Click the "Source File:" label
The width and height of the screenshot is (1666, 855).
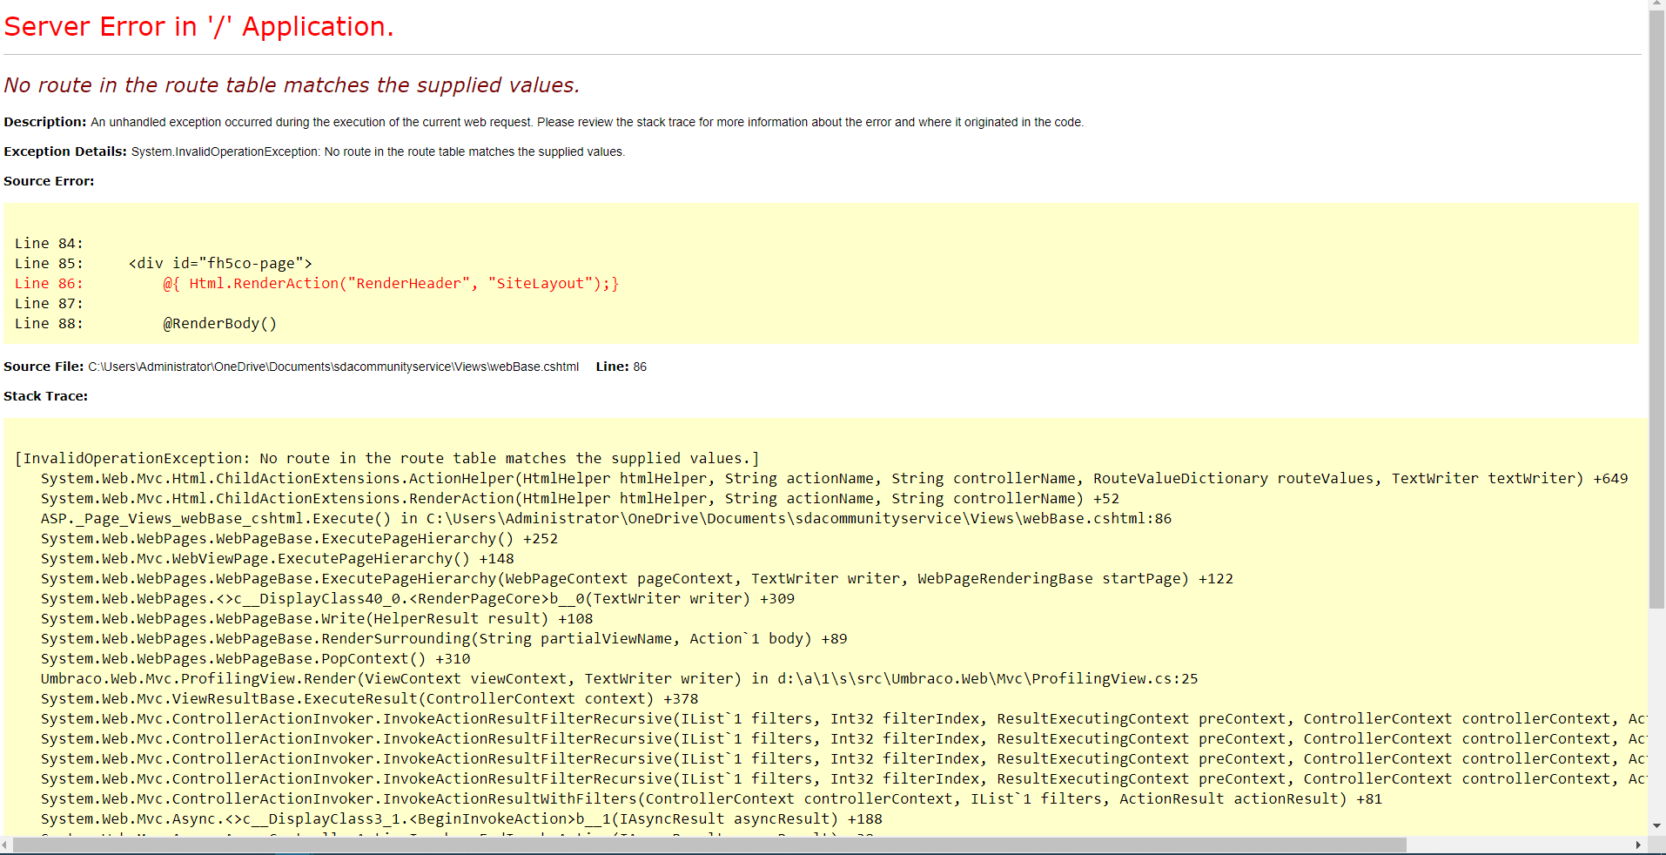pos(44,367)
